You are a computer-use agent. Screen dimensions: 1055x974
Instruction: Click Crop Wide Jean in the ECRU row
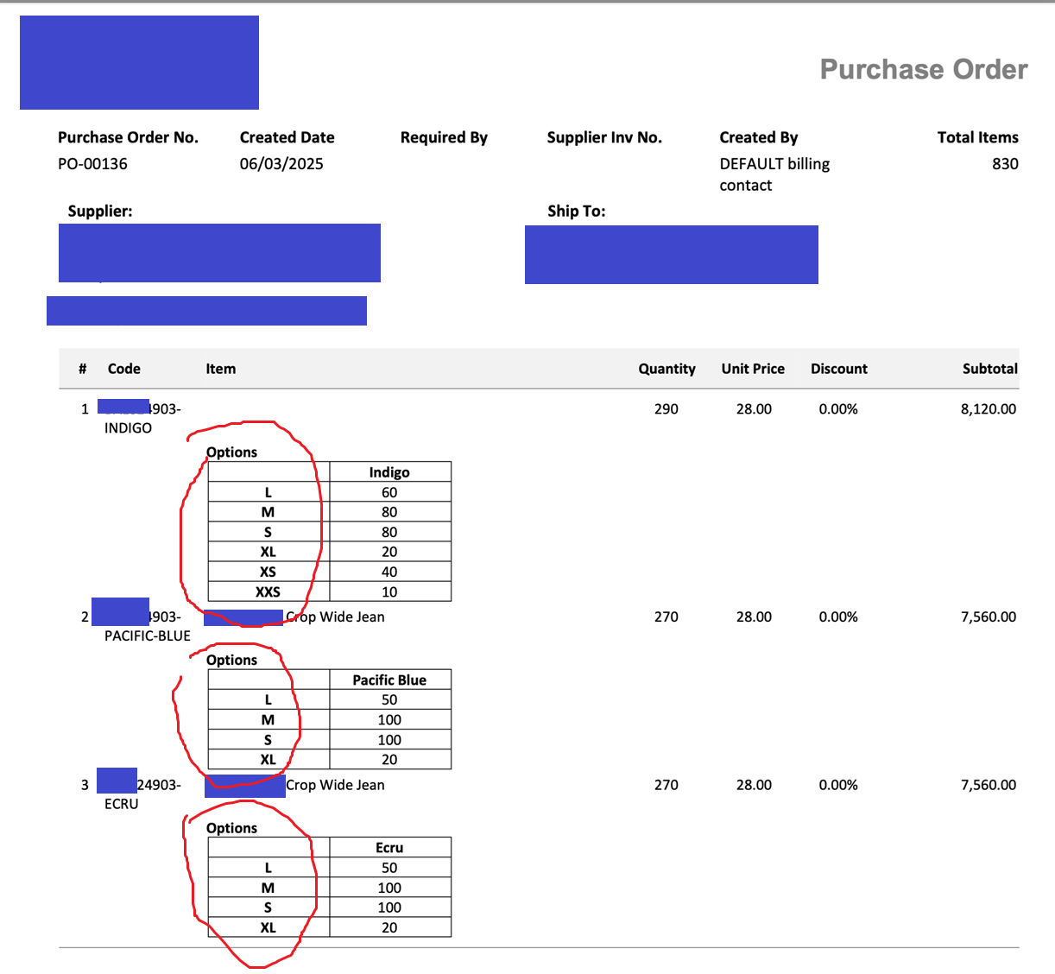pyautogui.click(x=335, y=785)
